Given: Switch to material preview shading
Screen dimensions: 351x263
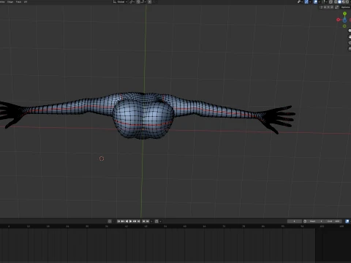Looking at the screenshot, I should click(344, 2).
